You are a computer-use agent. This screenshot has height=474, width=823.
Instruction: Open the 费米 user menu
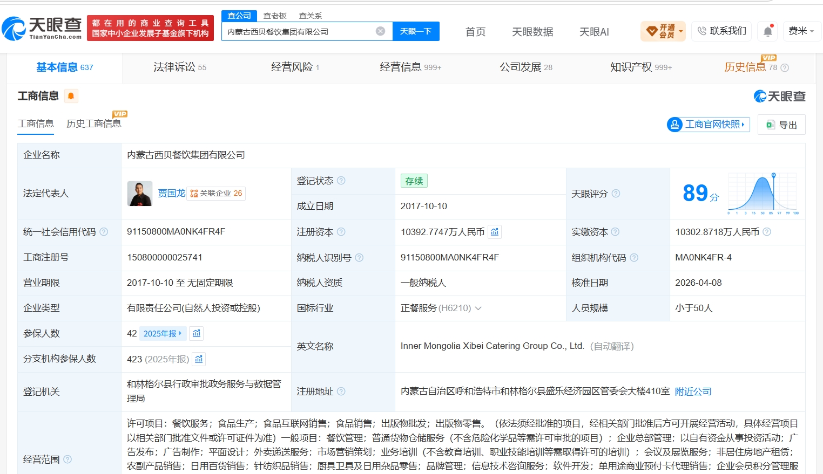click(801, 31)
